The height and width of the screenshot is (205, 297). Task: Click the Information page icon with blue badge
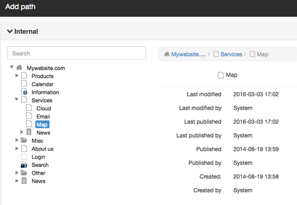(24, 92)
